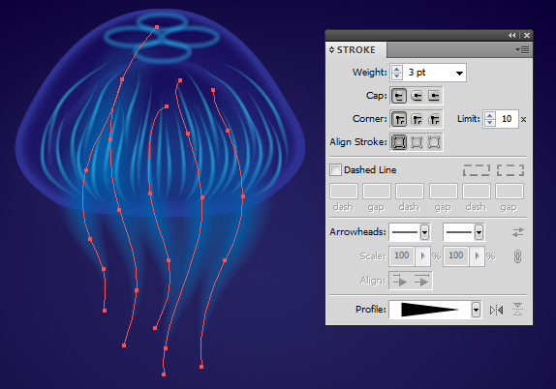The image size is (556, 389).
Task: Click the Limit value field
Action: 507,119
